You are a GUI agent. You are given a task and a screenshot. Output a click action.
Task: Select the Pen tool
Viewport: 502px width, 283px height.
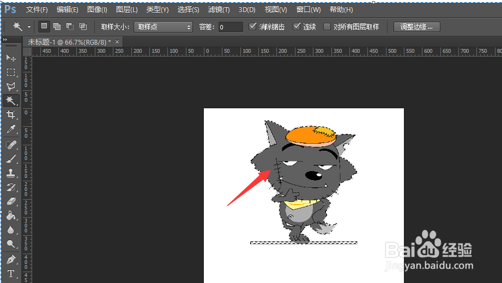11,260
